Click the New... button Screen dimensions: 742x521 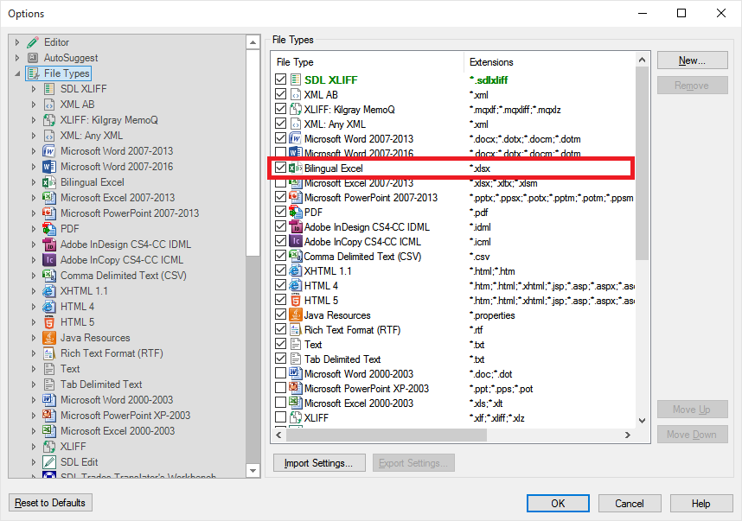coord(692,60)
